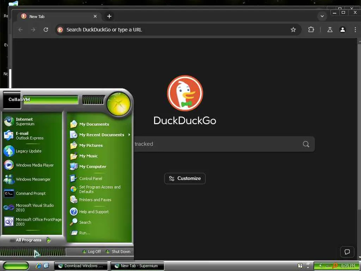Launch Microsoft Office FrontPage 2003
The width and height of the screenshot is (361, 271).
click(x=32, y=222)
